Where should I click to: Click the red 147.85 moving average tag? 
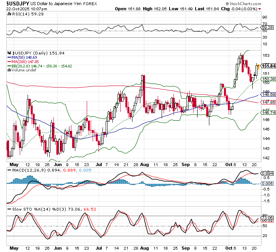(269, 102)
